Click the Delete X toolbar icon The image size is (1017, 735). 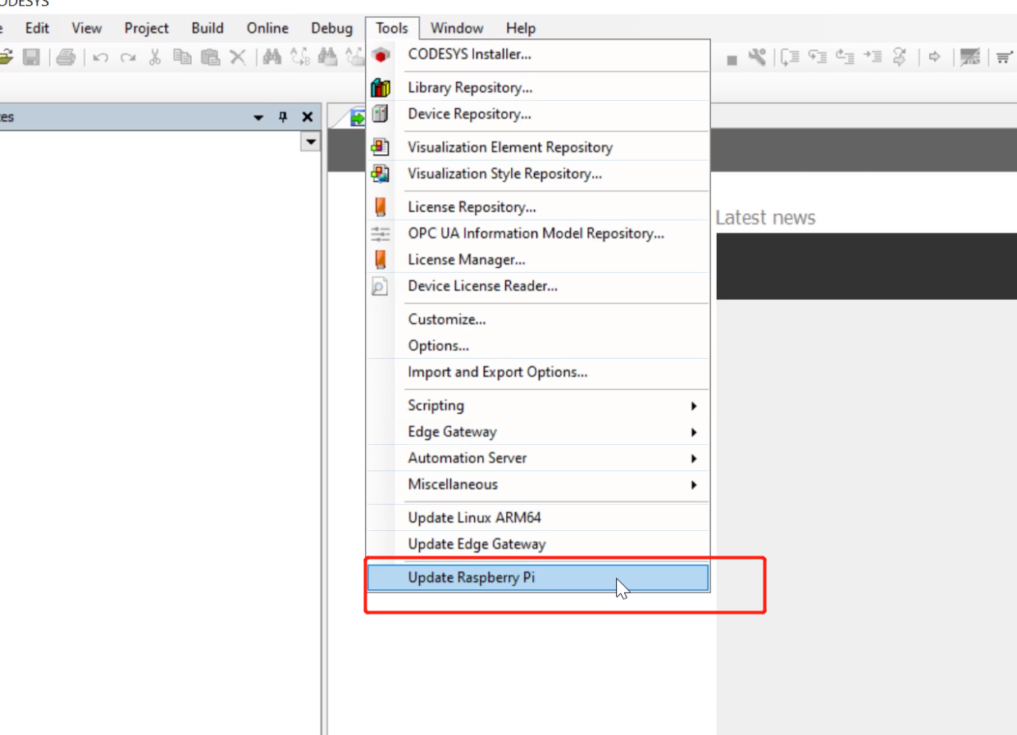pos(238,57)
